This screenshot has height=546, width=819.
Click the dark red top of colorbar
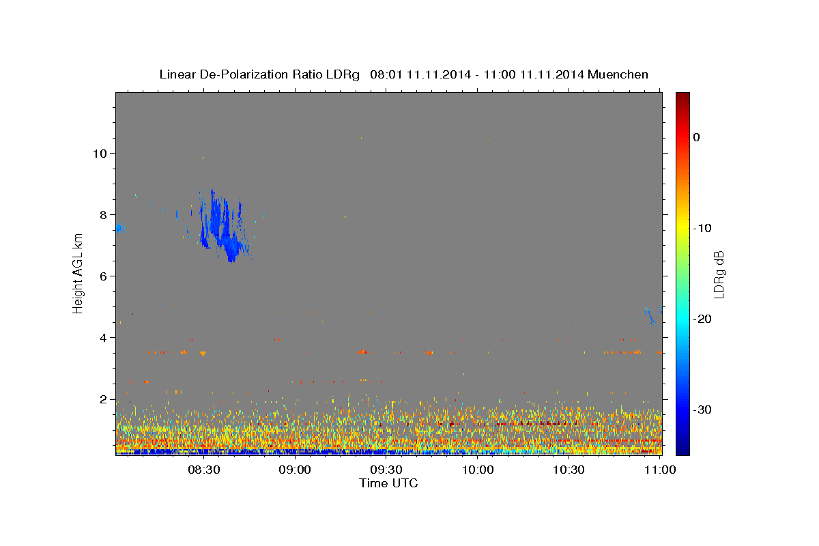tap(682, 99)
